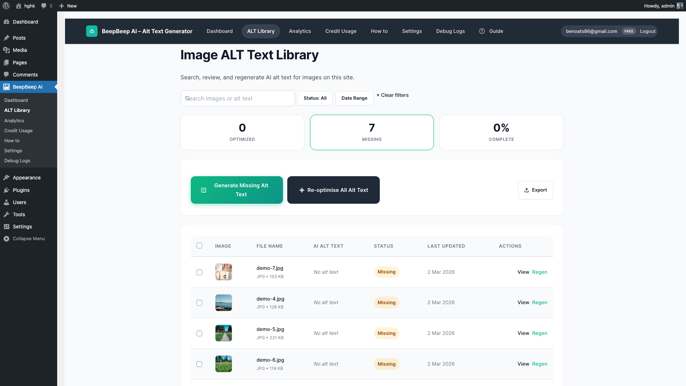
Task: Open the Status: All filter dropdown
Action: click(x=315, y=98)
